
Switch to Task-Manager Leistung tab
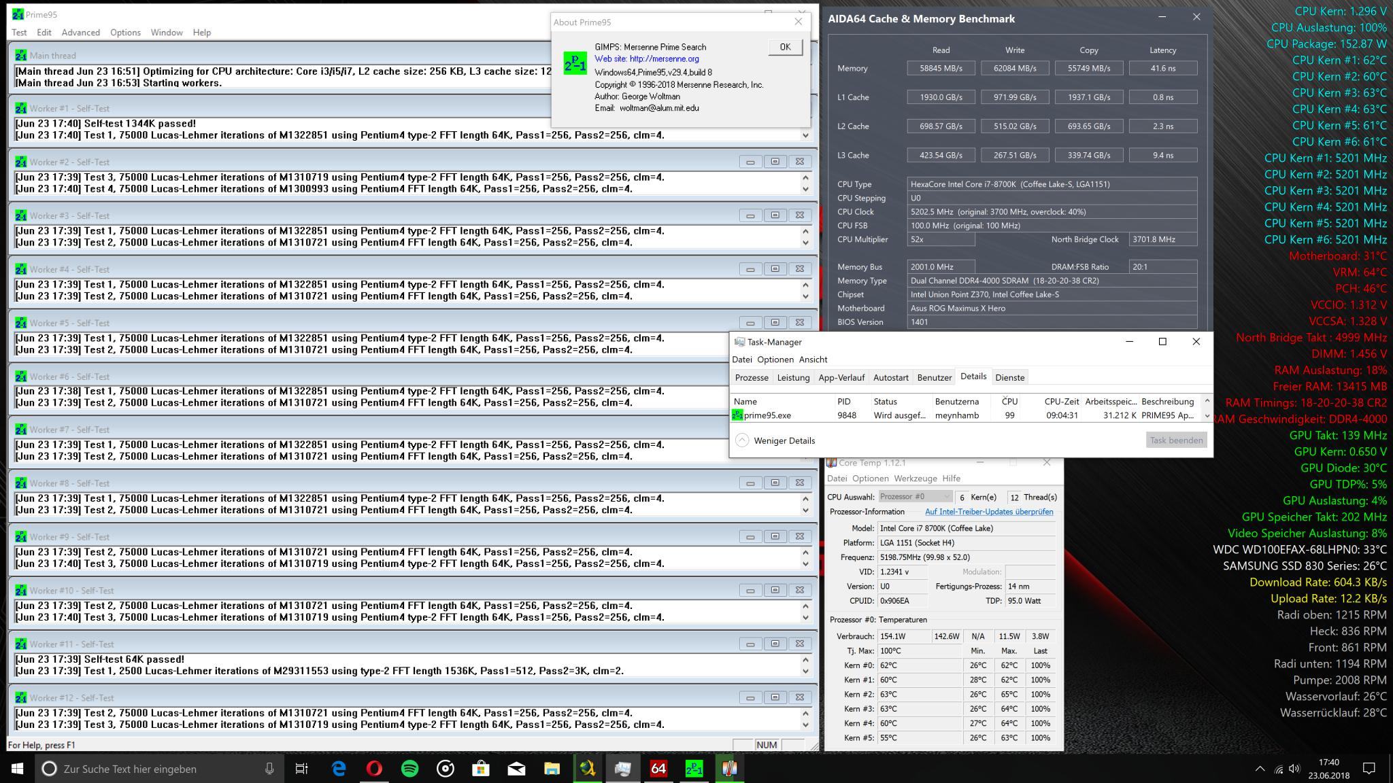pyautogui.click(x=793, y=377)
